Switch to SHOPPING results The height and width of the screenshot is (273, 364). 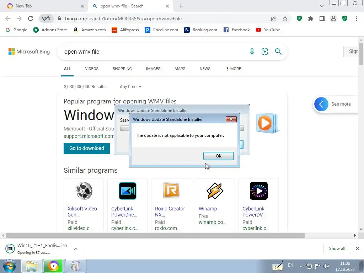(122, 69)
